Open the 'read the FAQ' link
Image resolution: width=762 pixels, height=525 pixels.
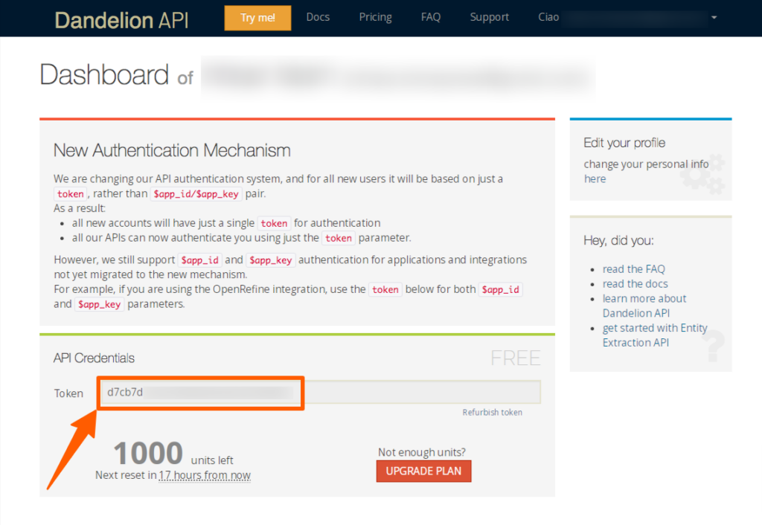[634, 269]
